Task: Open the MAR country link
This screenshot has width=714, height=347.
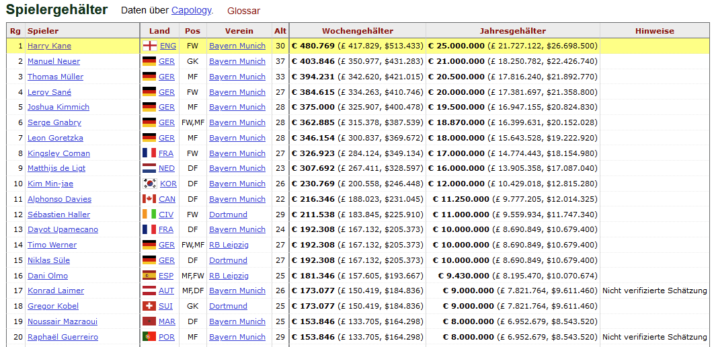Action: [167, 321]
